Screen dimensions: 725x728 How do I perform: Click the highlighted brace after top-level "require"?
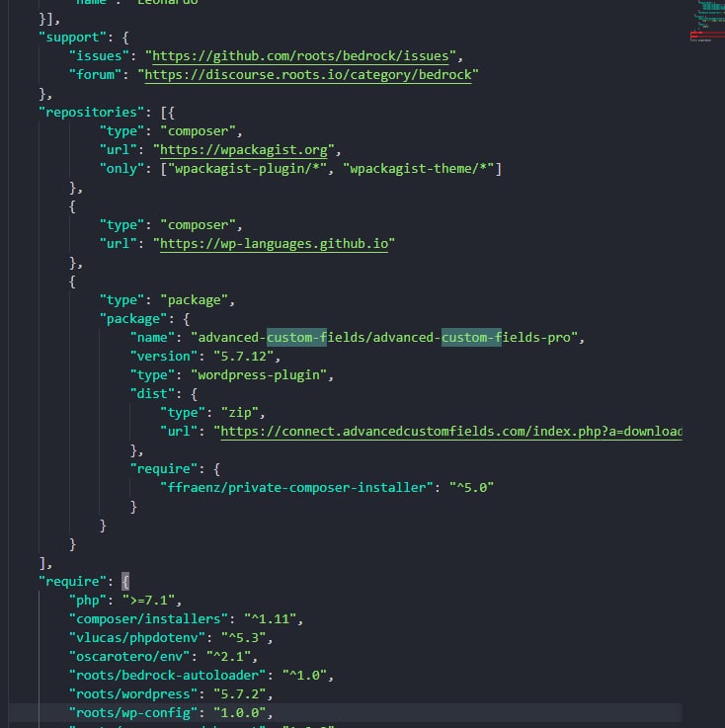pos(125,581)
